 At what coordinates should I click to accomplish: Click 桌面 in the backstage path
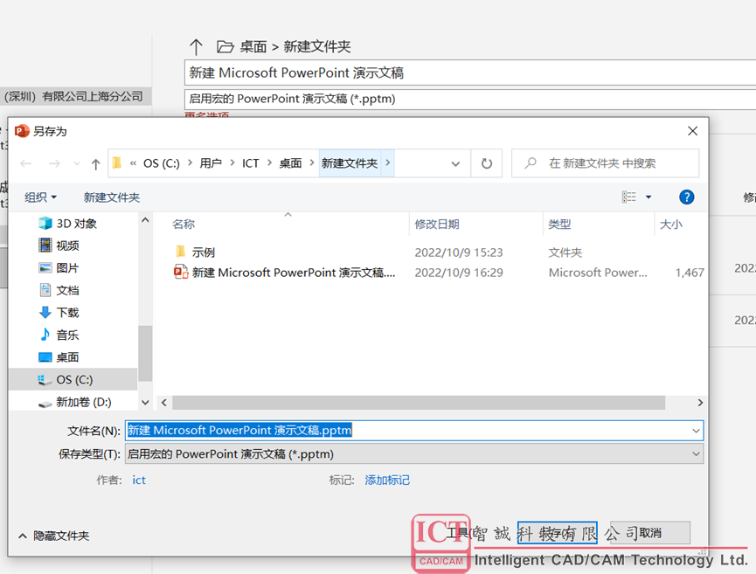tap(253, 47)
